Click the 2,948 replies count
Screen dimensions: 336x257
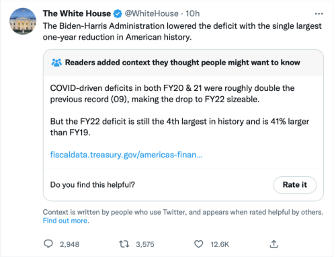69,244
